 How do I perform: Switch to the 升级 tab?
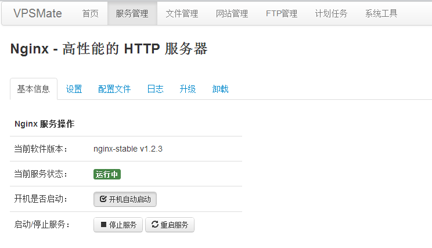coord(188,89)
